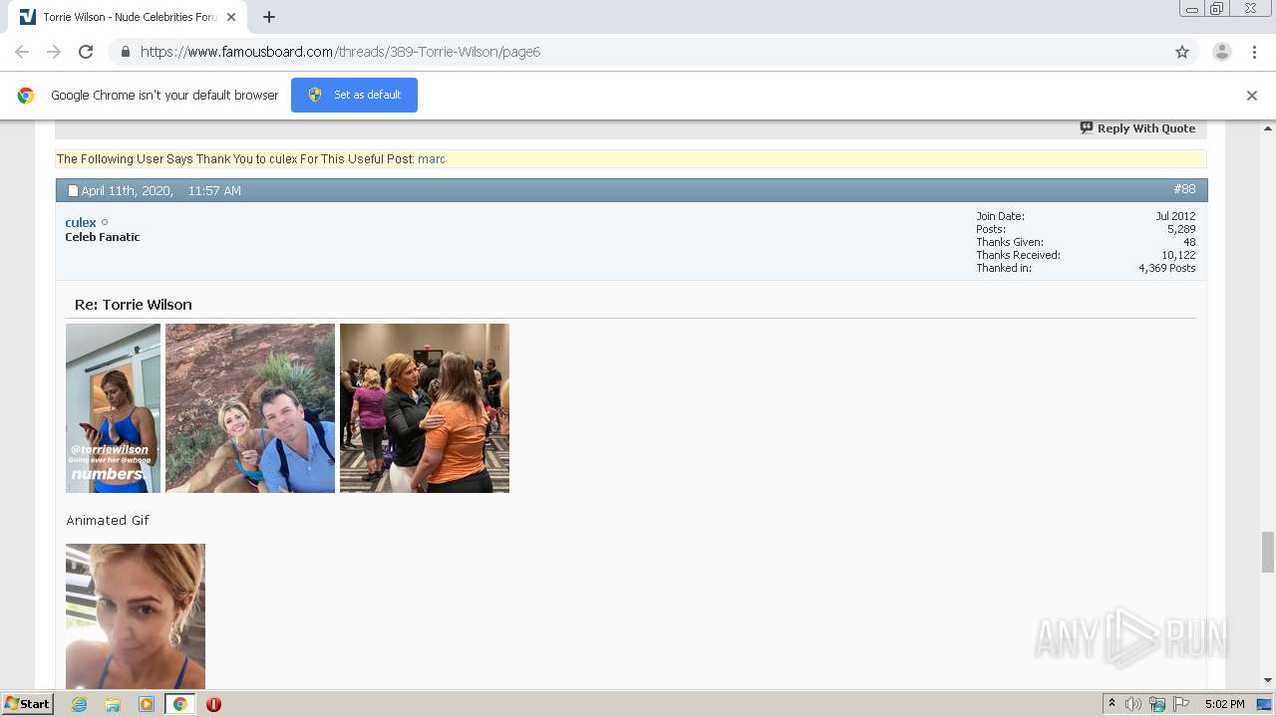Open the animated gif thumbnail

136,616
